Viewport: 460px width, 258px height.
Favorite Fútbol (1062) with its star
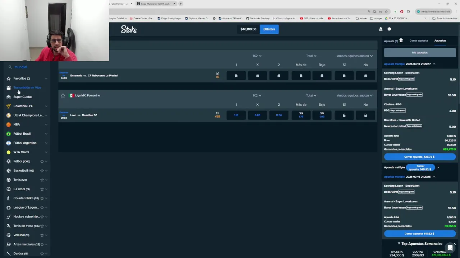(42, 162)
